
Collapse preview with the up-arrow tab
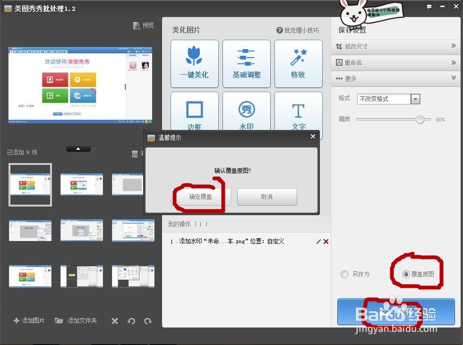click(78, 149)
